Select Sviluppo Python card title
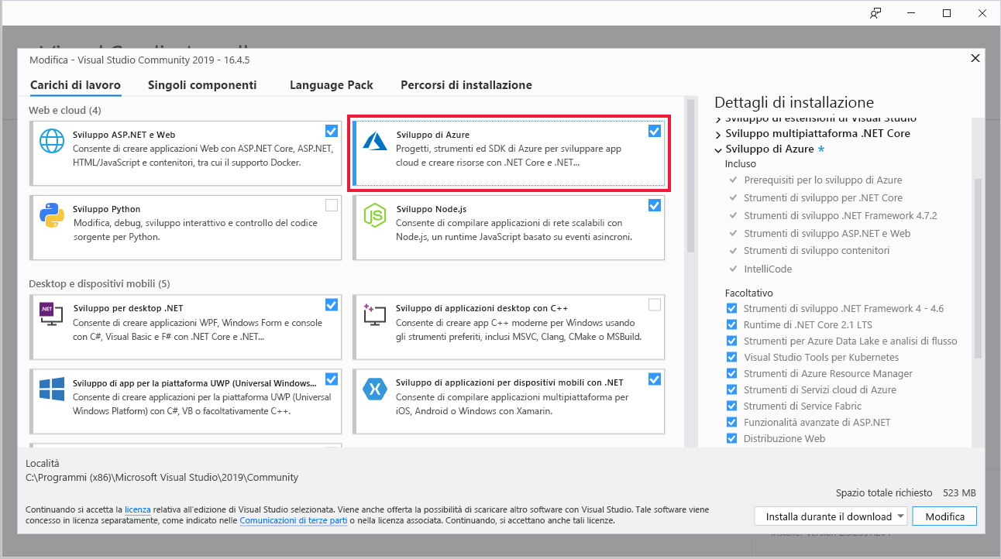Image resolution: width=1001 pixels, height=559 pixels. click(x=107, y=209)
